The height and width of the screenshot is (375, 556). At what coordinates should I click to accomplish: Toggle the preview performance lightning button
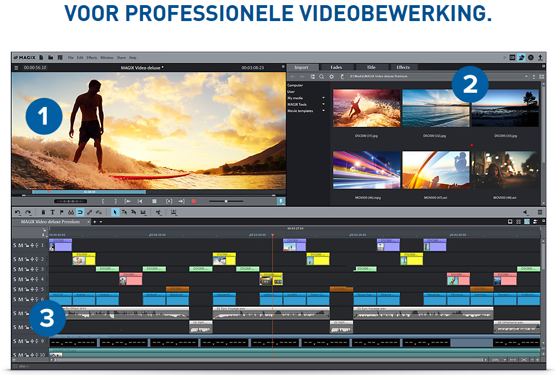coord(281,201)
